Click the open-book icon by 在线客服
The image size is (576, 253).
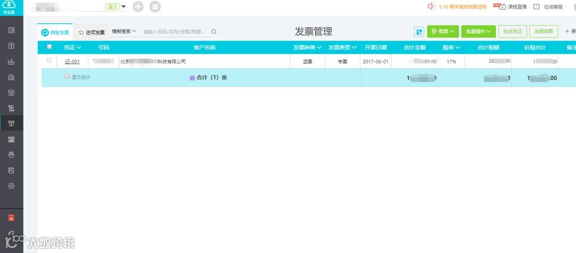pyautogui.click(x=537, y=6)
